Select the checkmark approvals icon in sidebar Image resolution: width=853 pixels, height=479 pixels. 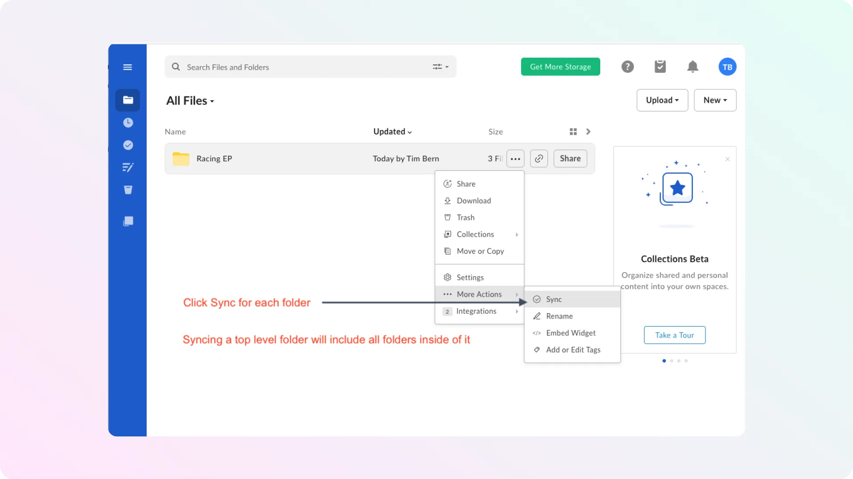(x=128, y=145)
